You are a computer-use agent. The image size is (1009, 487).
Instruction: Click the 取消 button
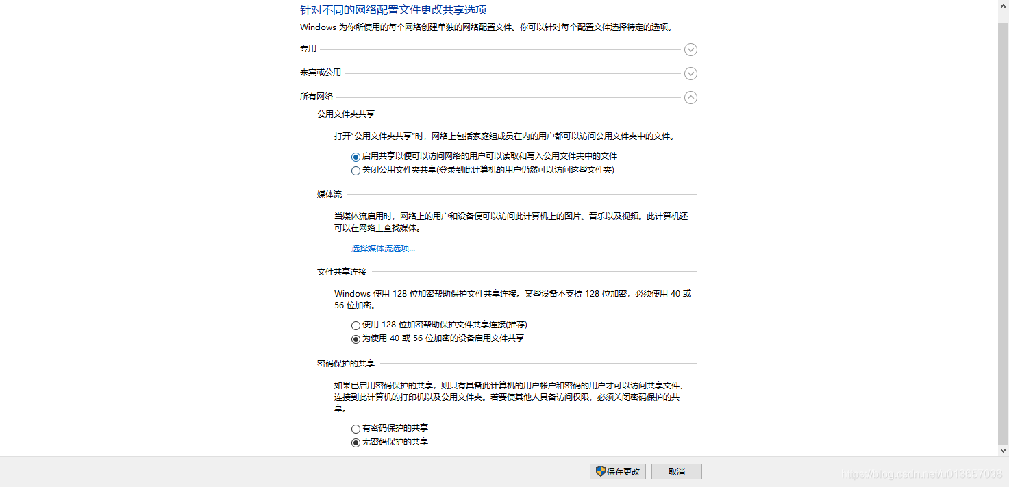677,471
